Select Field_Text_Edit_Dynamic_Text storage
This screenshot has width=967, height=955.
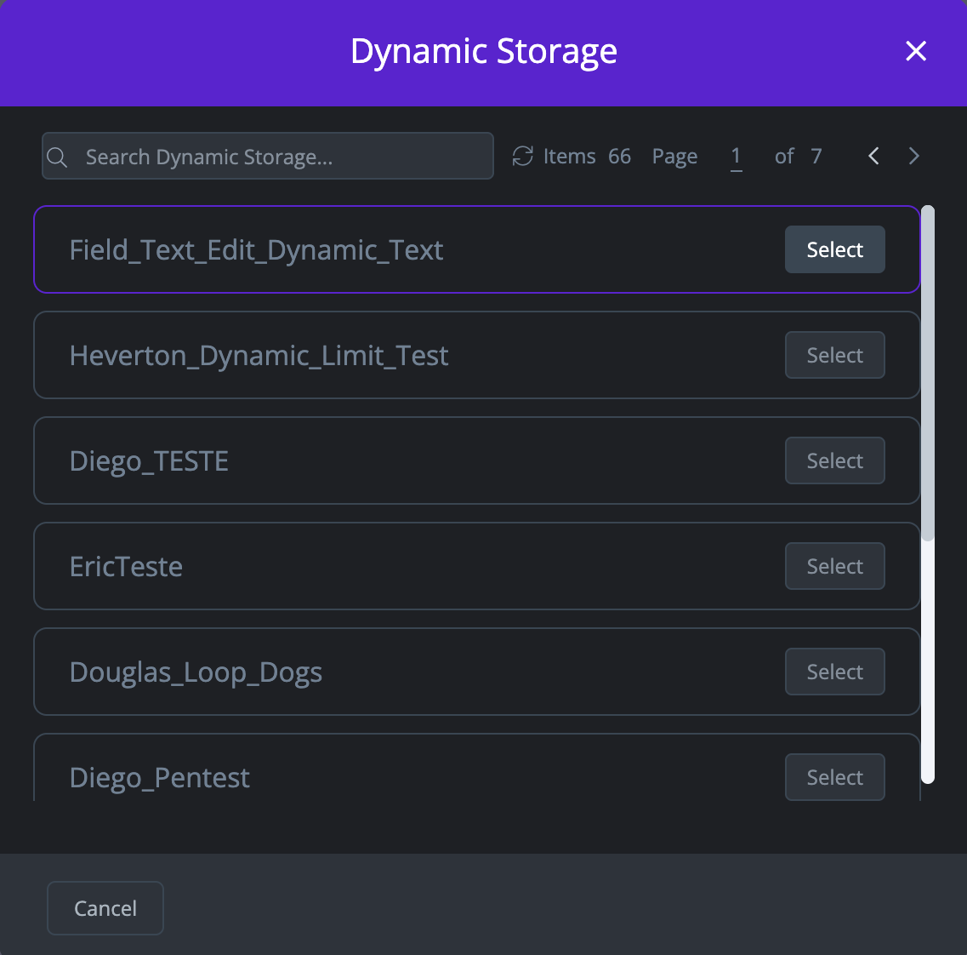[x=834, y=249]
